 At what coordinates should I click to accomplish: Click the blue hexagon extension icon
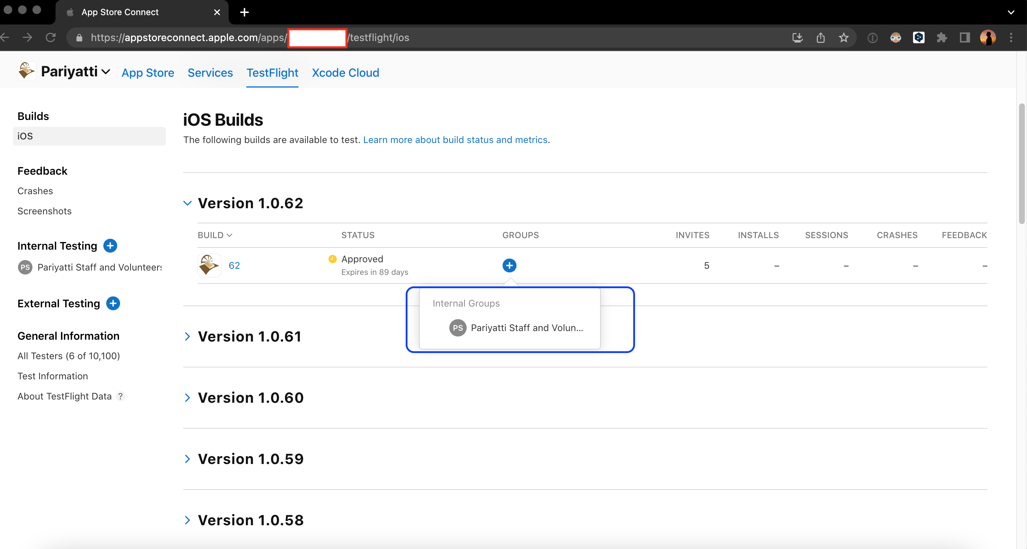[918, 38]
